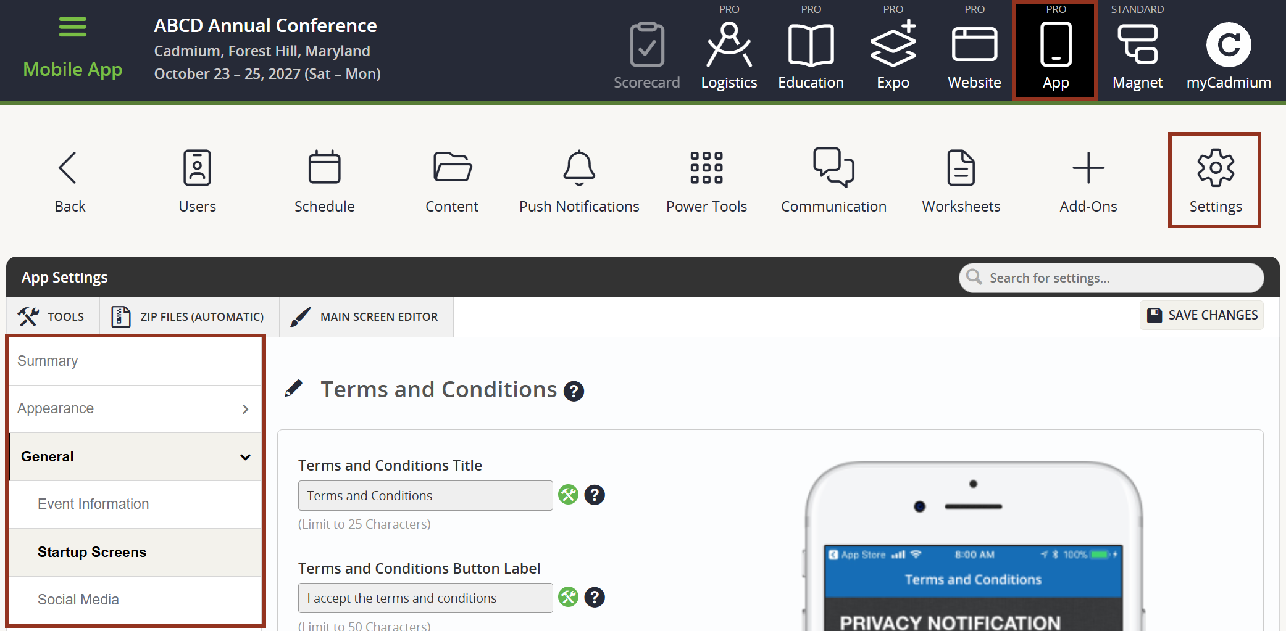Screen dimensions: 1286x631
Task: Click the phone preview image
Action: click(x=974, y=546)
